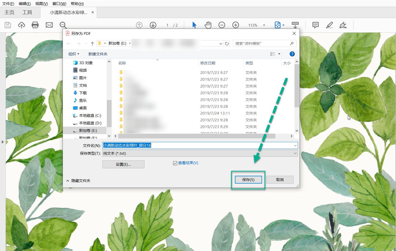Select the Highlight text pen tool
The height and width of the screenshot is (251, 396).
point(329,25)
